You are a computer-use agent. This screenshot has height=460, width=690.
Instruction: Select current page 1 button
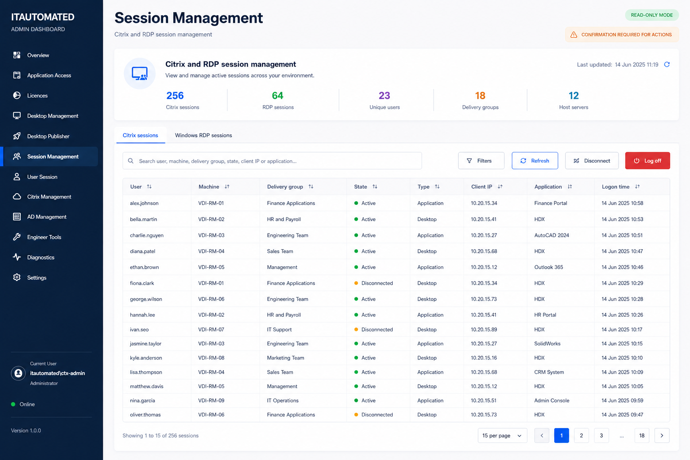click(562, 436)
